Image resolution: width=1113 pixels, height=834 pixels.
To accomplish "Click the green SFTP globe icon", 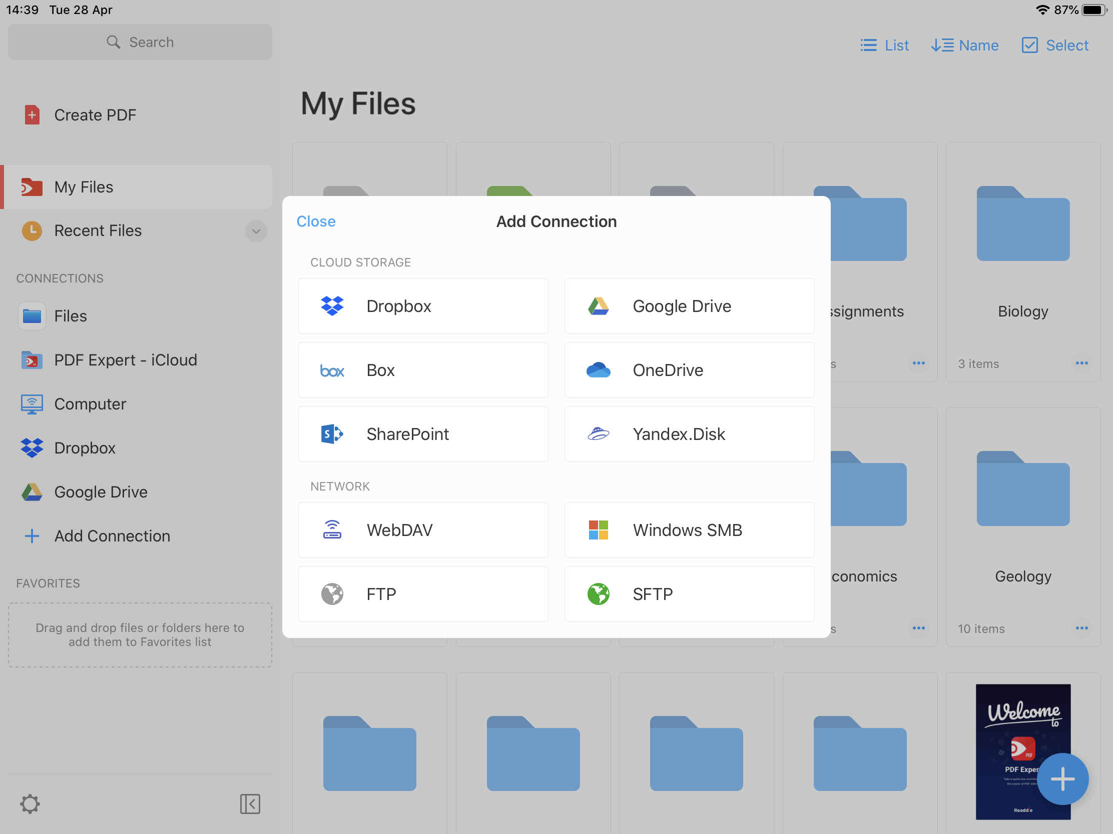I will click(598, 593).
